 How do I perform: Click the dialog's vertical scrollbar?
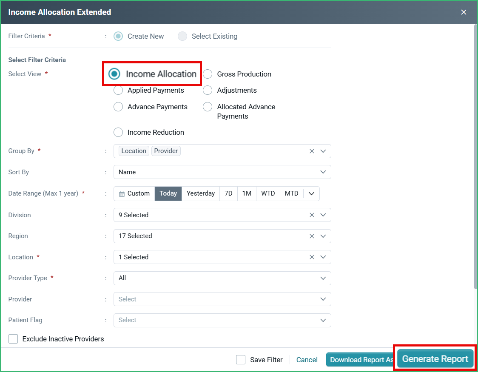[475, 157]
